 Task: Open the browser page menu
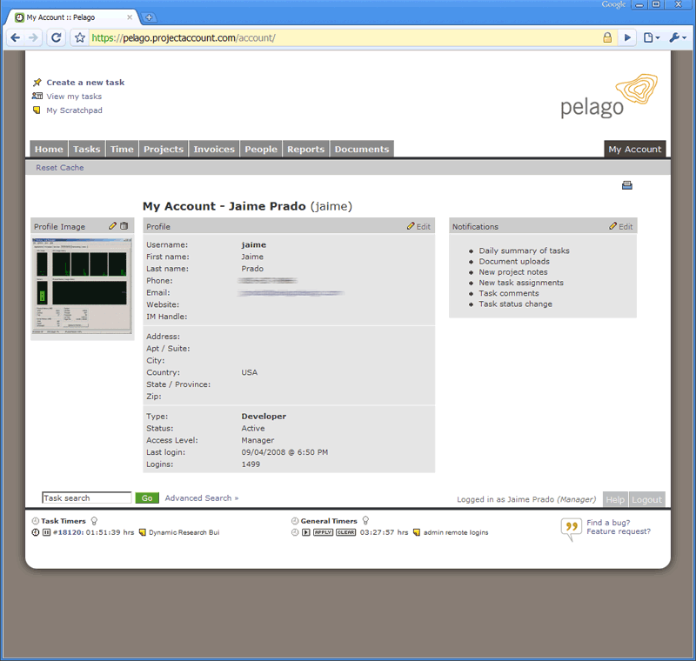(651, 37)
